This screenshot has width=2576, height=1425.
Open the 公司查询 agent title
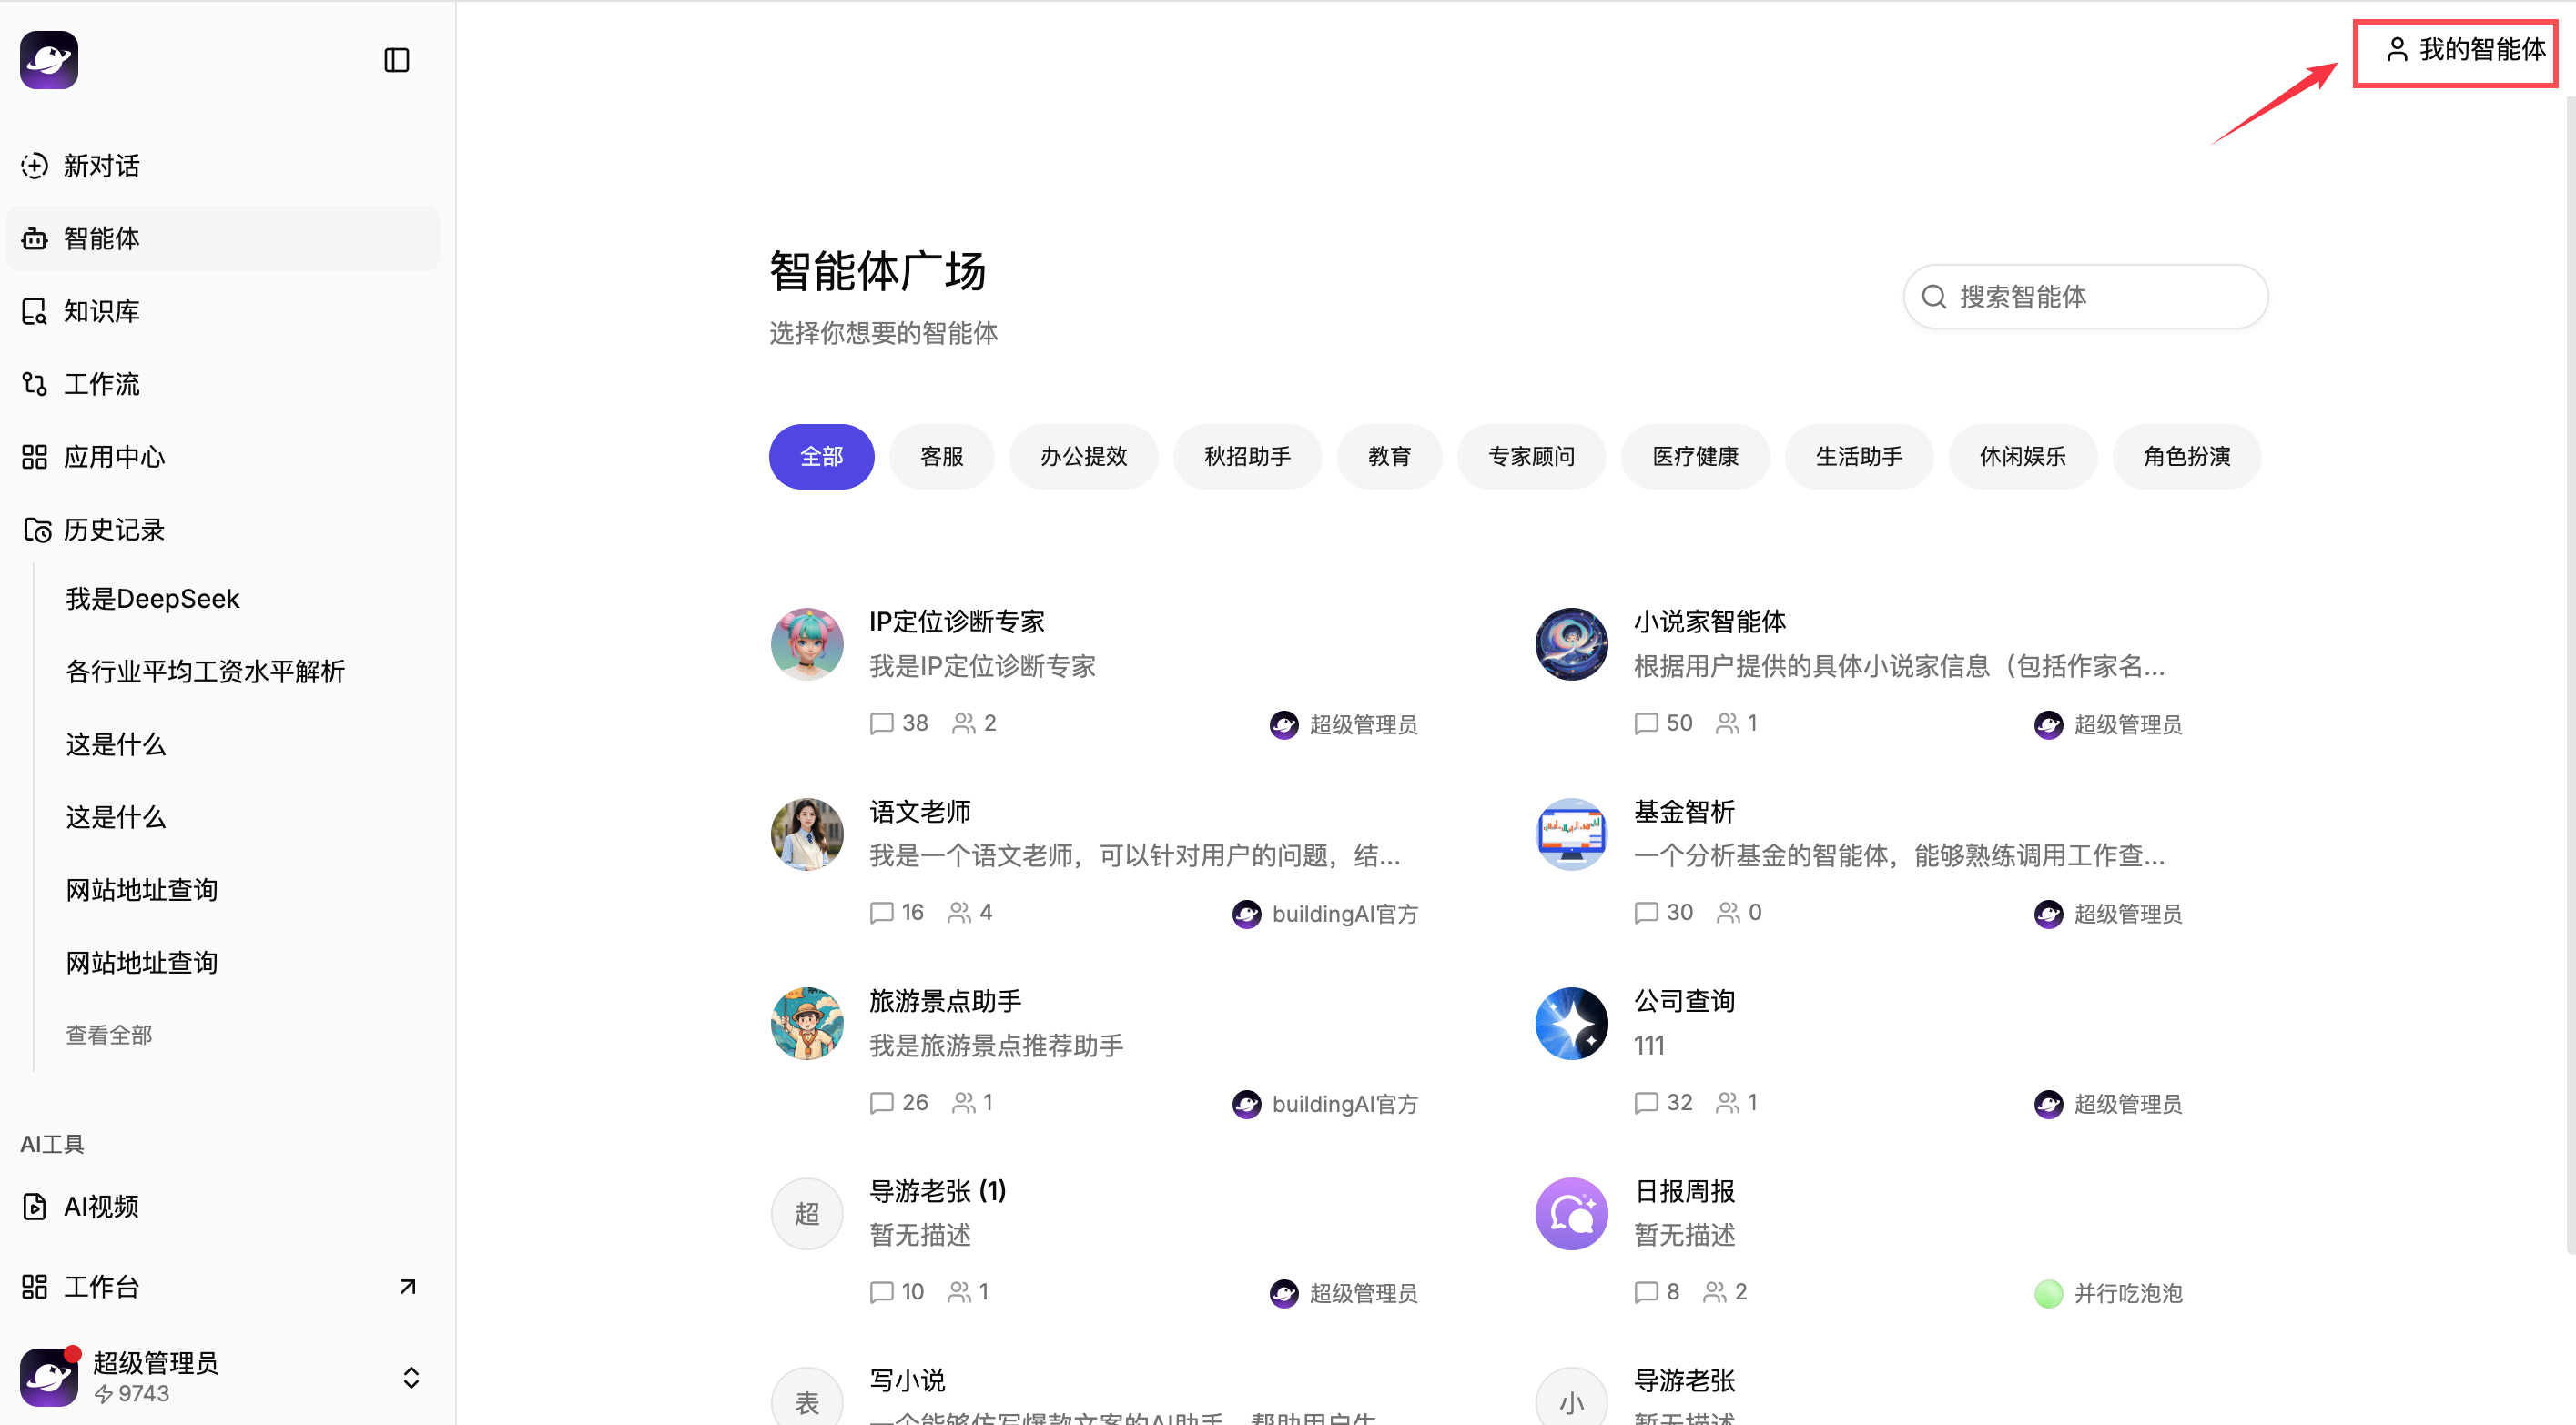coord(1684,1001)
